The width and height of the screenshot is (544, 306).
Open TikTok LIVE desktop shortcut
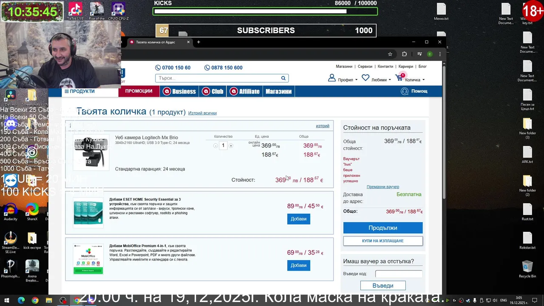(75, 11)
